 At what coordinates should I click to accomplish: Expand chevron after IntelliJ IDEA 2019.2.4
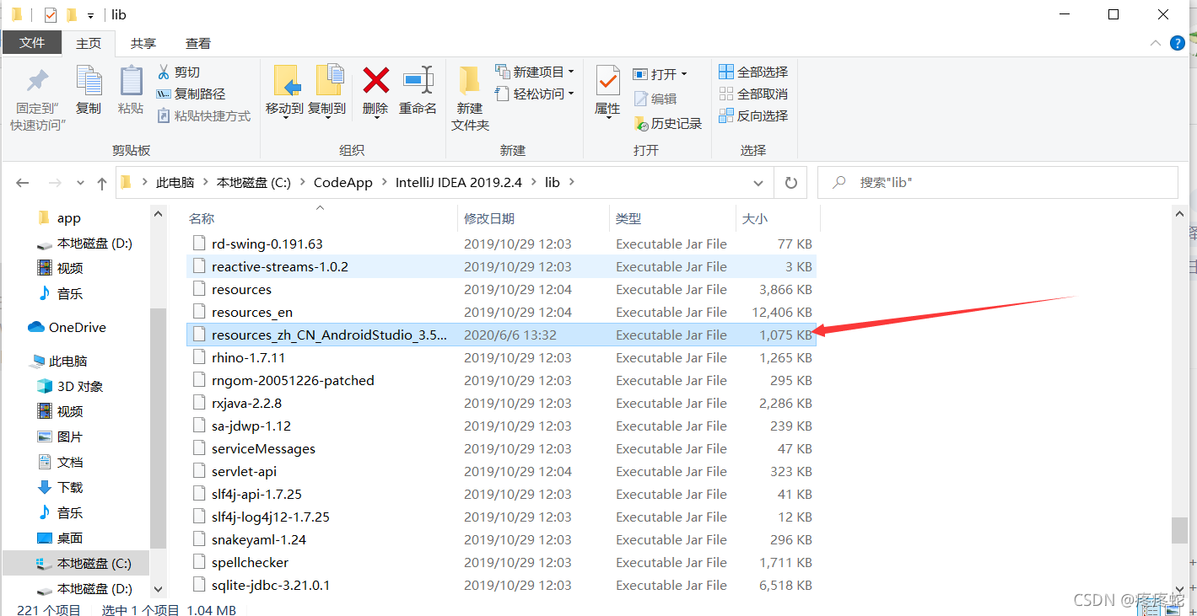pos(534,182)
